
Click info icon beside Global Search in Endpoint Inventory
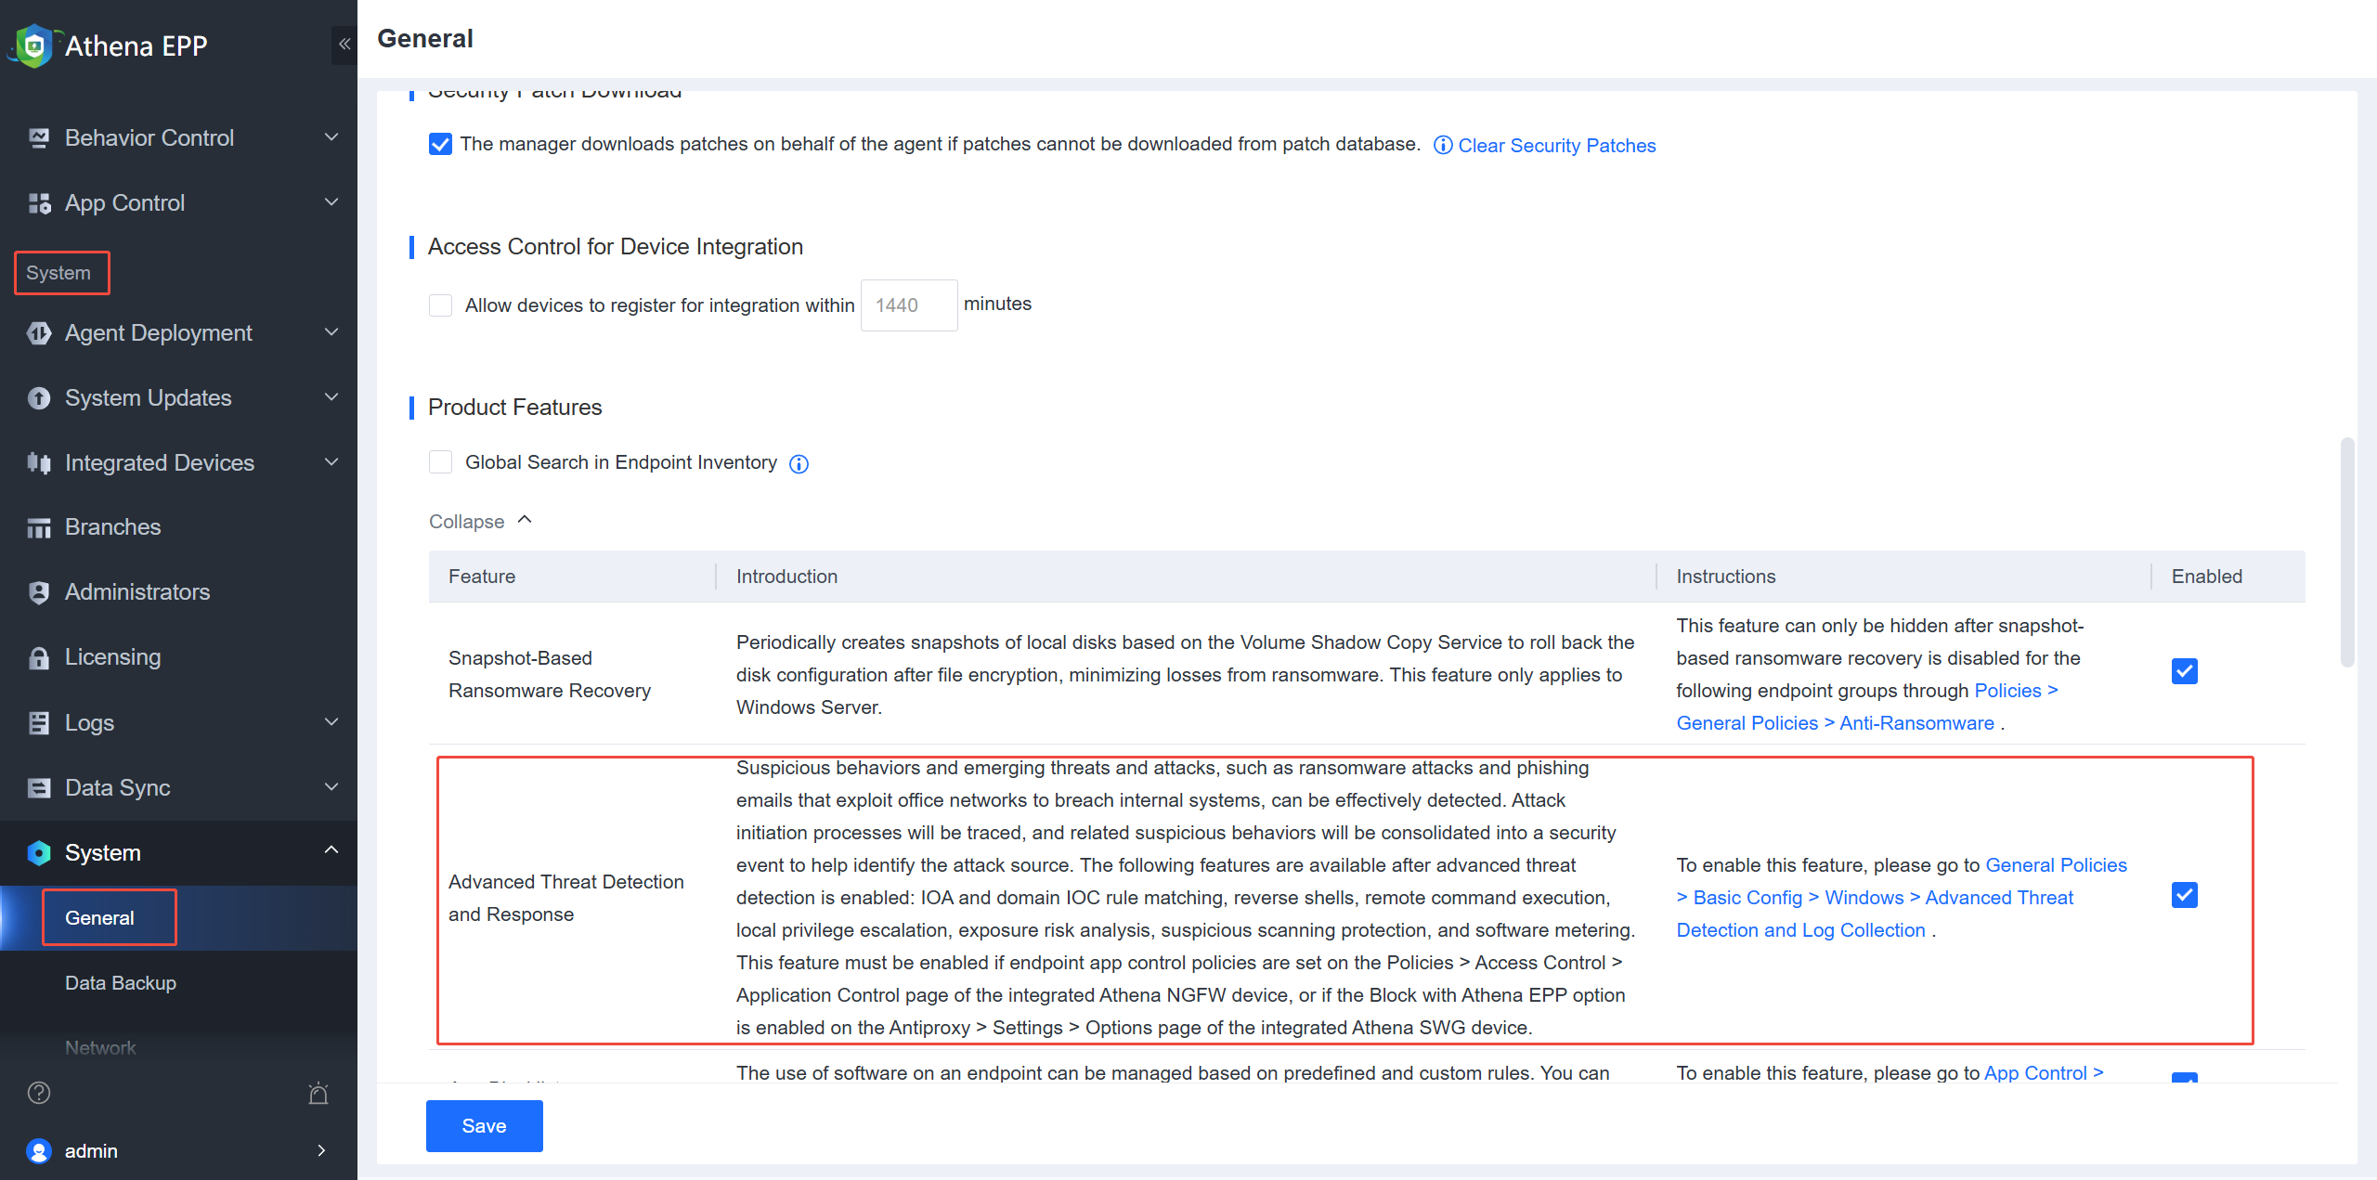coord(799,464)
